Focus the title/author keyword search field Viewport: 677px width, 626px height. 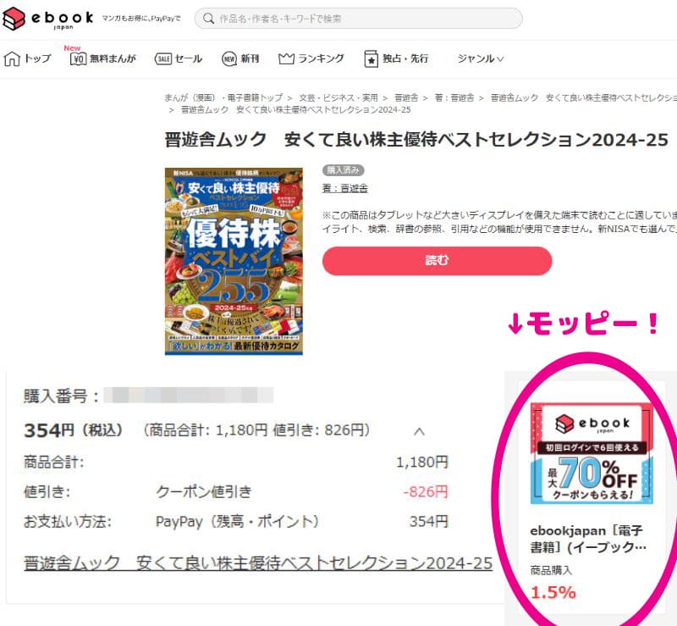tap(358, 19)
